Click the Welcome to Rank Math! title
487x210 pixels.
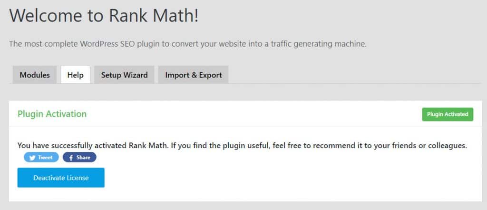click(104, 16)
